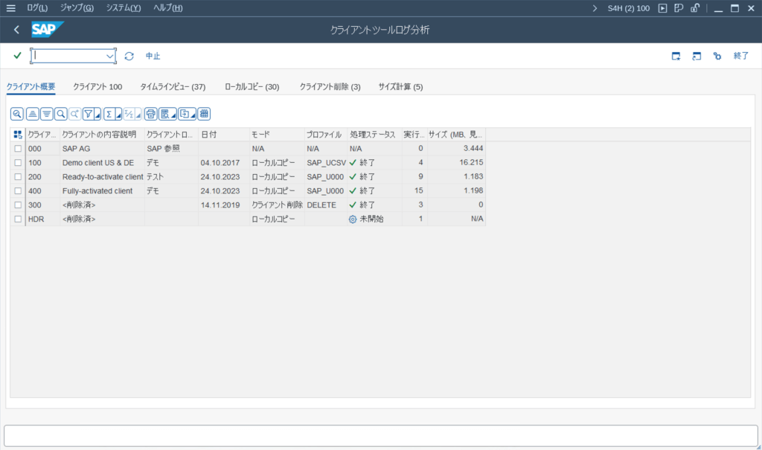This screenshot has width=762, height=450.
Task: Open table layout settings via grid icon
Action: pos(202,113)
